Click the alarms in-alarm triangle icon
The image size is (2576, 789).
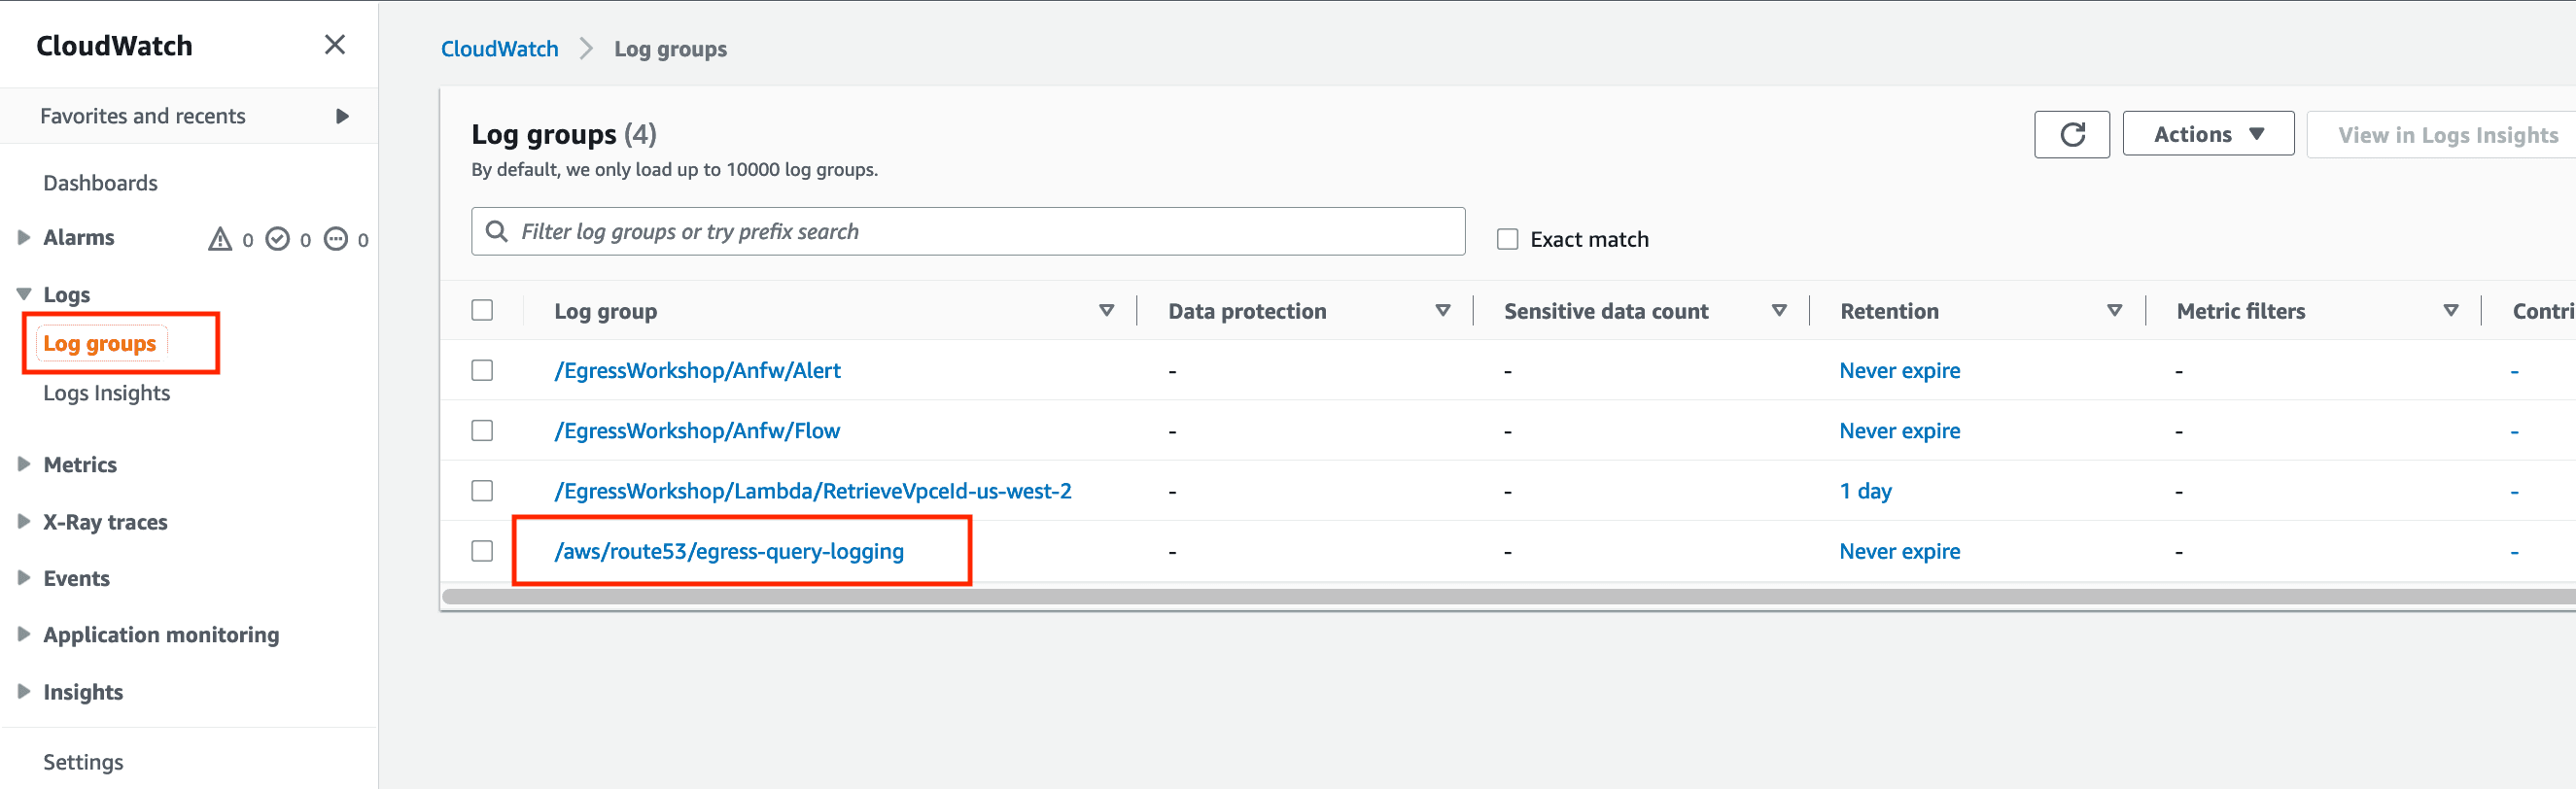(220, 239)
